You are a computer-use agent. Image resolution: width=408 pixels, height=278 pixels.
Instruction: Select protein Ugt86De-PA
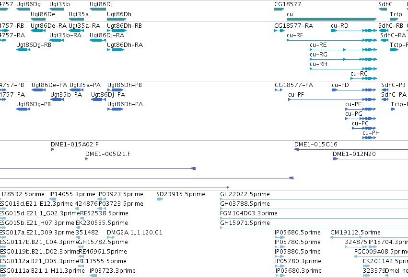click(x=38, y=90)
